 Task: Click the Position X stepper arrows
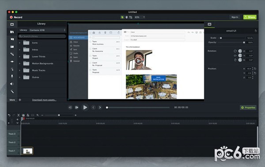253,69
